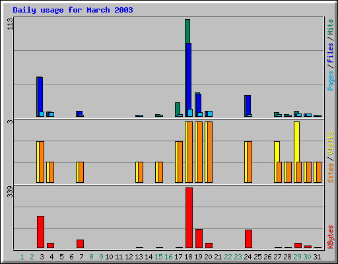Click the tall yellow Visits bar for day 29
The width and height of the screenshot is (338, 264).
point(296,142)
